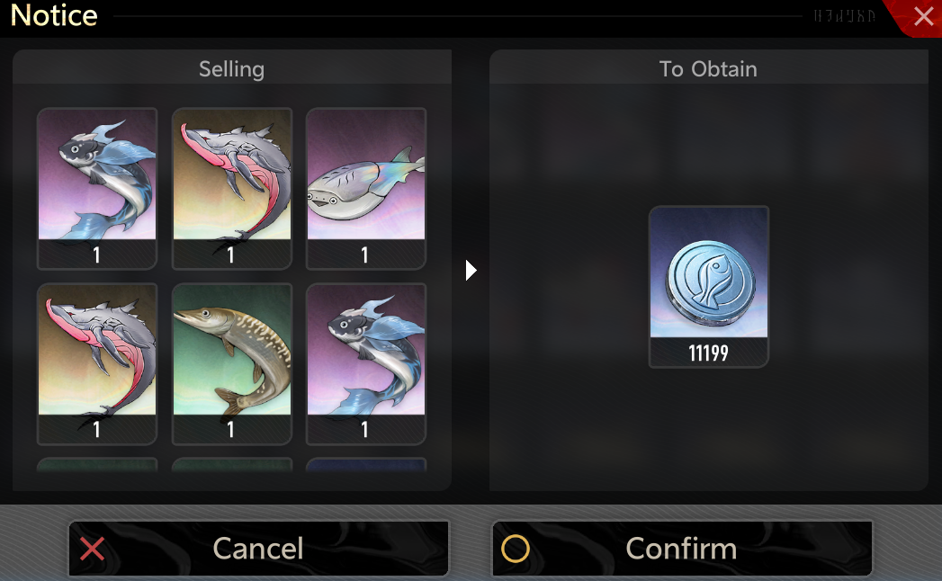Click the Selling panel header
This screenshot has width=942, height=581.
coord(232,68)
